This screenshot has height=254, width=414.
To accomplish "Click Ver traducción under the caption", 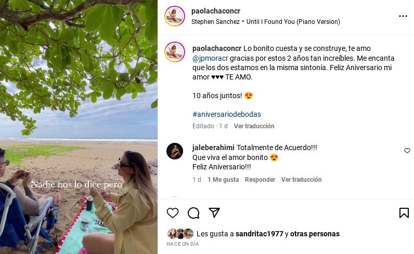I will (x=254, y=126).
